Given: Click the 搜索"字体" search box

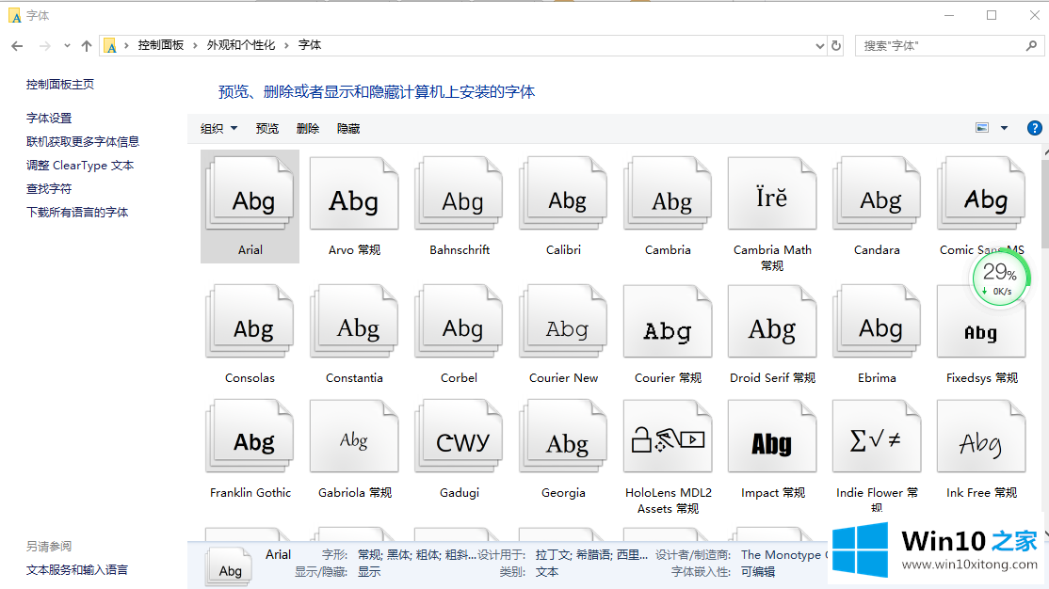Looking at the screenshot, I should coord(942,45).
